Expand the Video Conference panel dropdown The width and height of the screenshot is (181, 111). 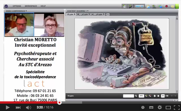pos(16,11)
